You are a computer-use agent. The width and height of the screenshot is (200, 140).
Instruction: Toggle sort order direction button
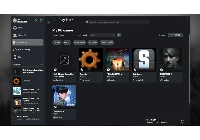pos(119,35)
